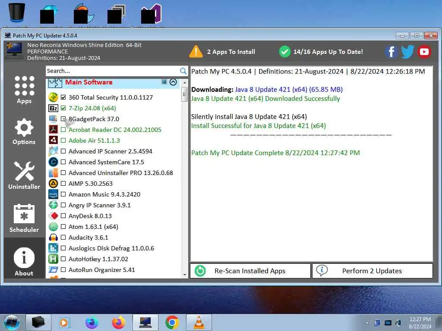Click the app list scroll-down arrow

(x=185, y=275)
